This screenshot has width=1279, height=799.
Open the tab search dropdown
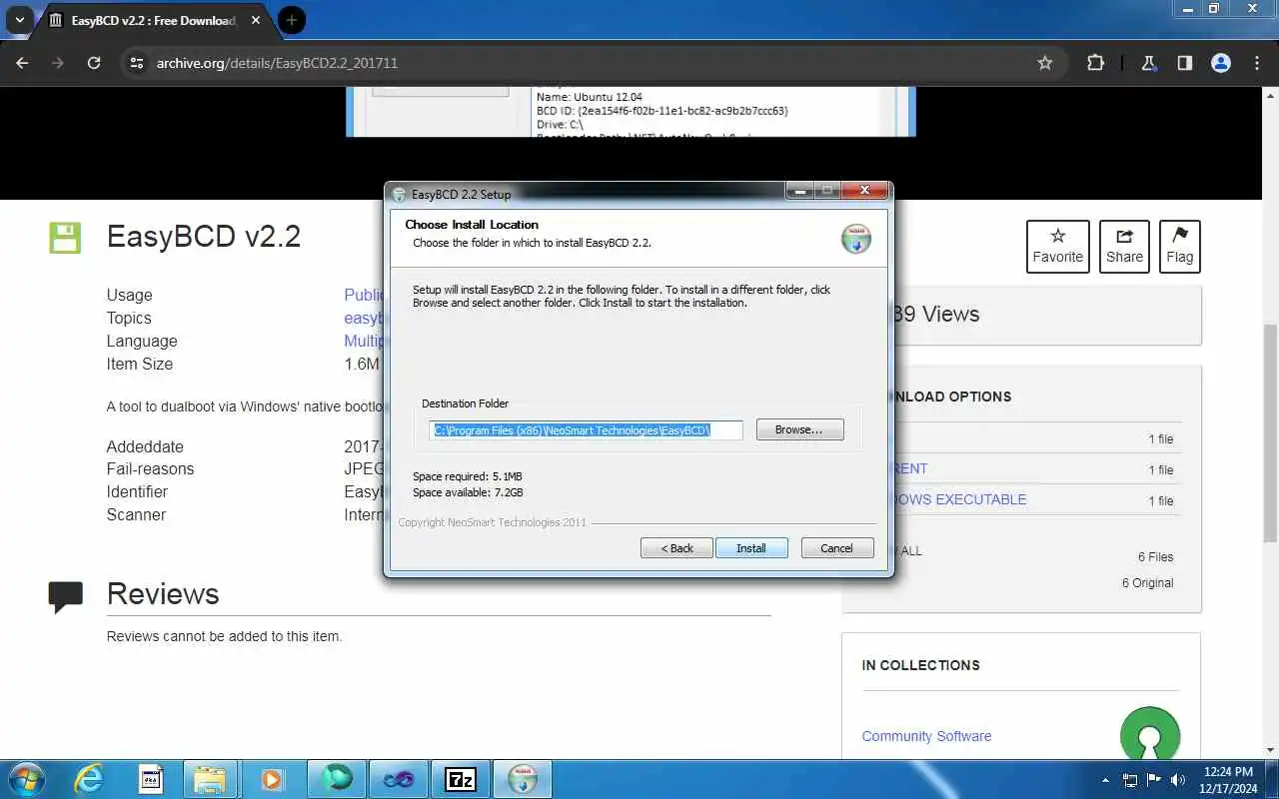coord(19,20)
